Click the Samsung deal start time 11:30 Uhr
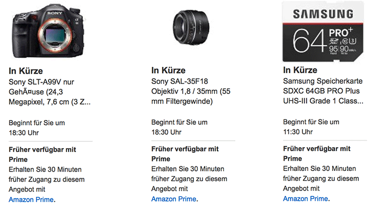 tap(298, 132)
